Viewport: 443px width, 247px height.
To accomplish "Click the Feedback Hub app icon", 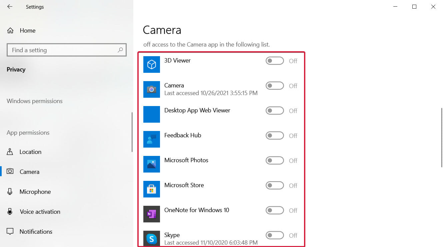I will click(152, 139).
